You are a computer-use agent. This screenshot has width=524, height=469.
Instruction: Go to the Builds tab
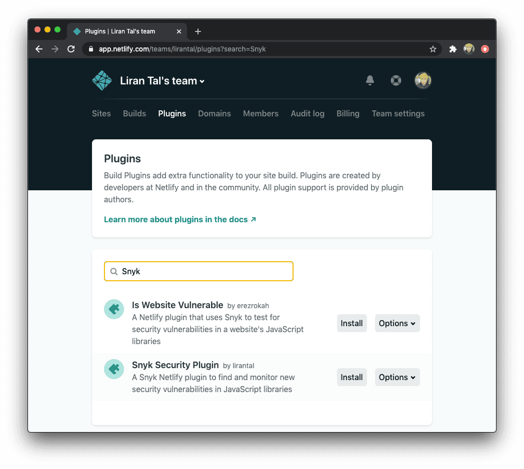coord(134,113)
